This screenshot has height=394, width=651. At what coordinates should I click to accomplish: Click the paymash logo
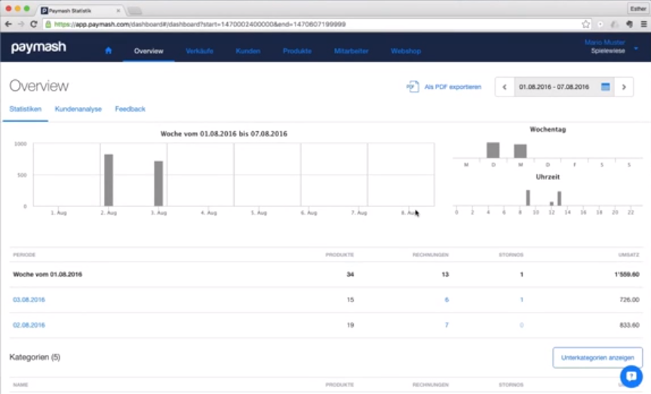click(x=38, y=47)
